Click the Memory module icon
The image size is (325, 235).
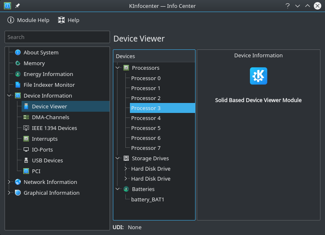18,64
